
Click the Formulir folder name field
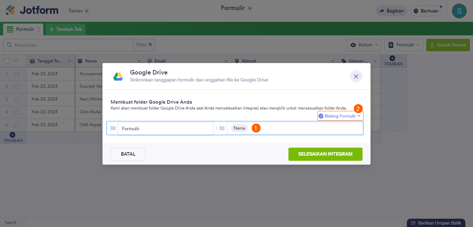166,129
